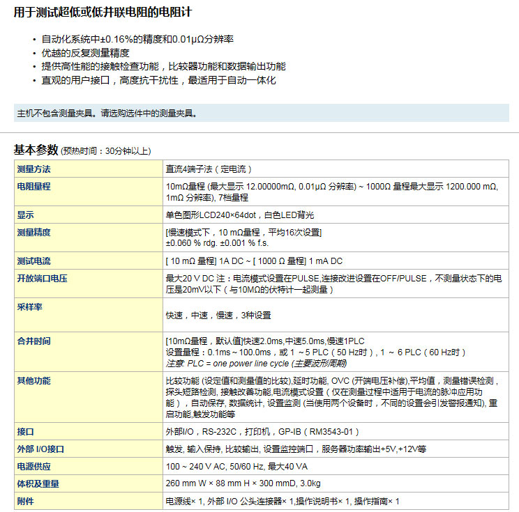
Task: Click the notice that 主机不包含测量夹具
Action: point(106,113)
